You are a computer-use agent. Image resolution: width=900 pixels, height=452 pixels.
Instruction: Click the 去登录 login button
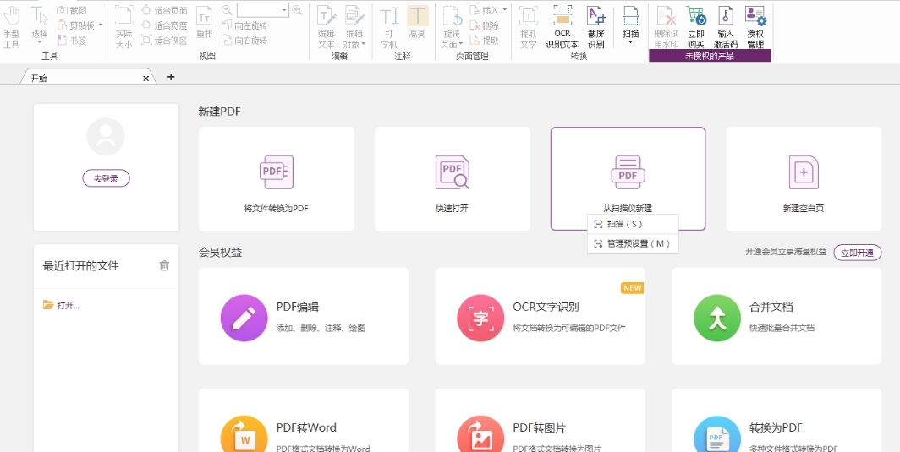(x=107, y=178)
